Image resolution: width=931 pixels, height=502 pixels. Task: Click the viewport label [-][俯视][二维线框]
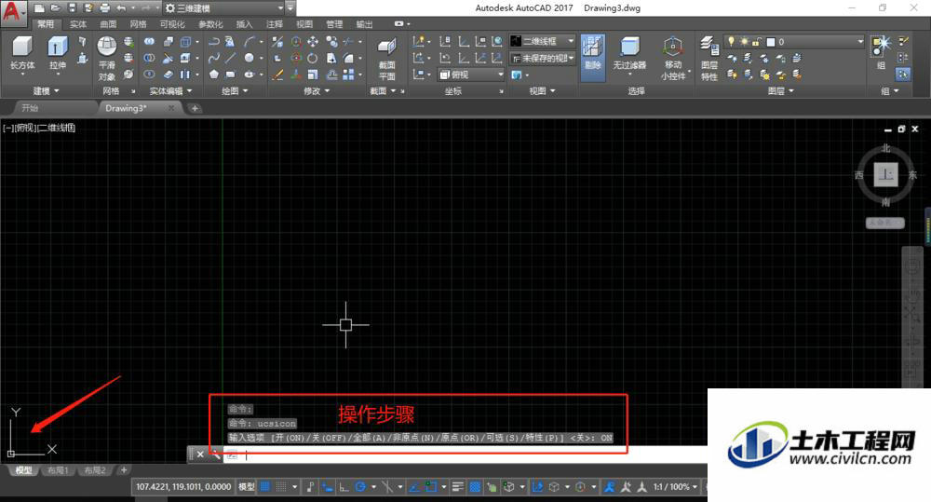pos(39,128)
